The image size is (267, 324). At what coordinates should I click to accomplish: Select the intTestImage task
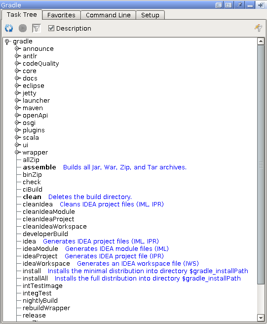click(x=42, y=286)
